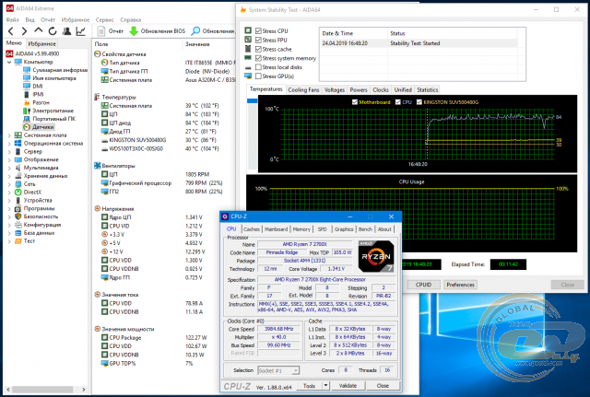The image size is (590, 397).
Task: Open Statistics tab
Action: click(x=428, y=90)
